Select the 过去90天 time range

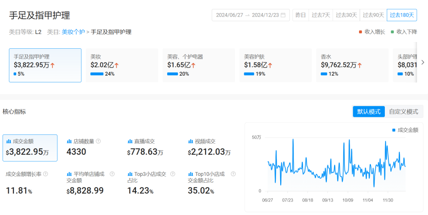pos(373,15)
